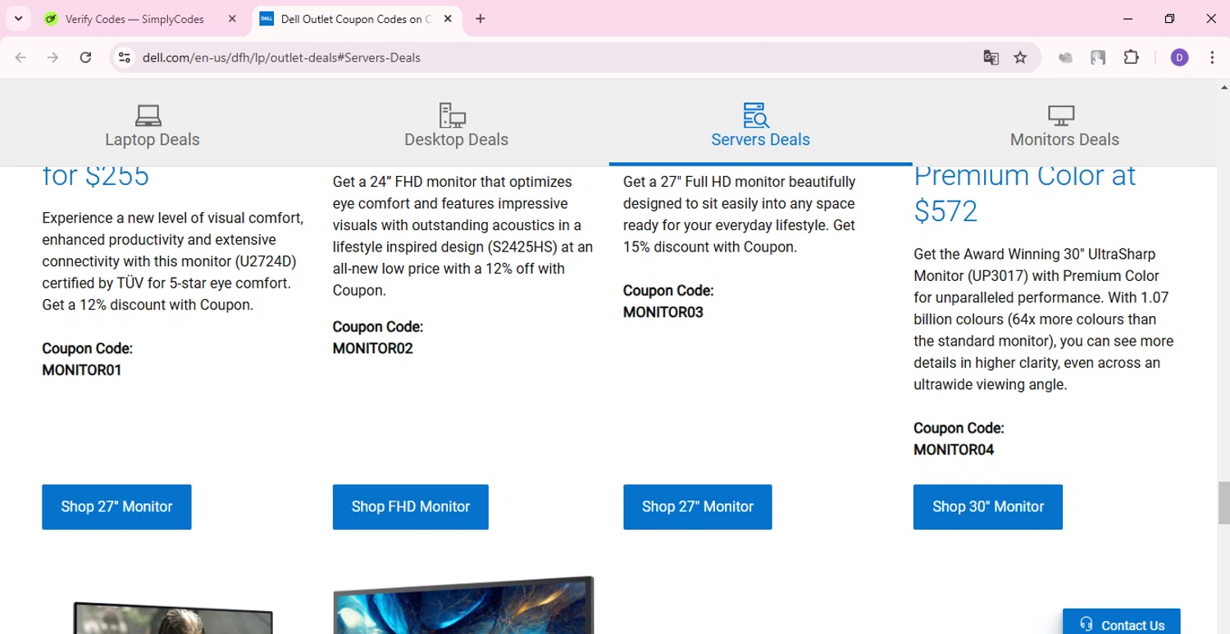The height and width of the screenshot is (634, 1230).
Task: Open the Laptop Deals section
Action: [153, 139]
